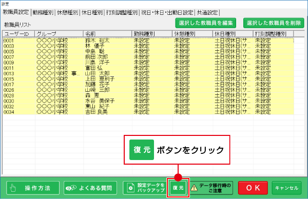Click the キャンセル button
The image size is (308, 199).
[x=286, y=188]
